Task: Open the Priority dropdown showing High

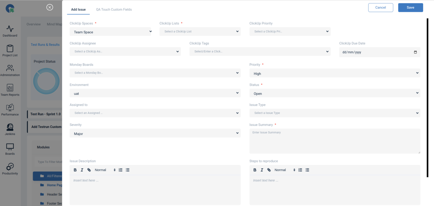Action: coord(335,73)
